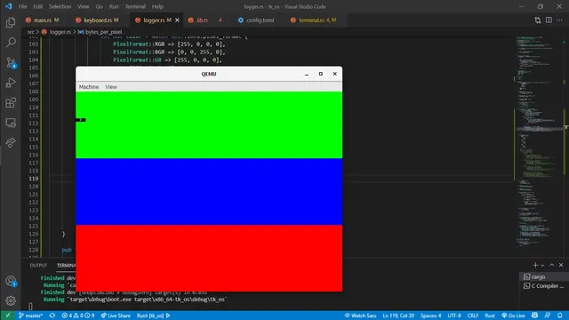Start Live Share from status bar

pyautogui.click(x=116, y=316)
